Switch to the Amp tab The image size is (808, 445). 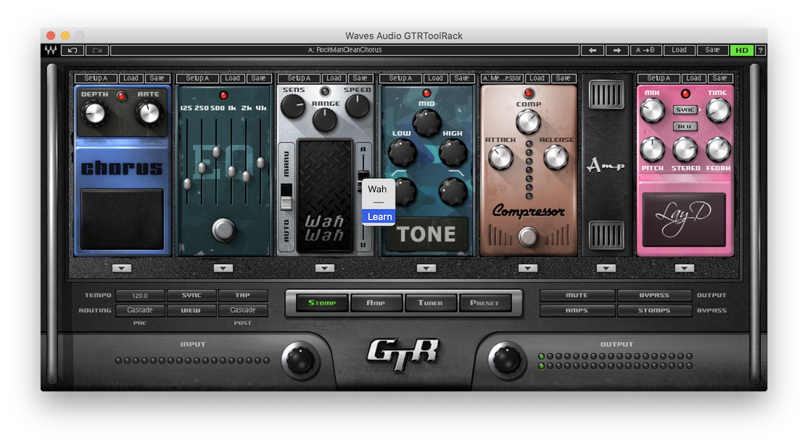376,302
